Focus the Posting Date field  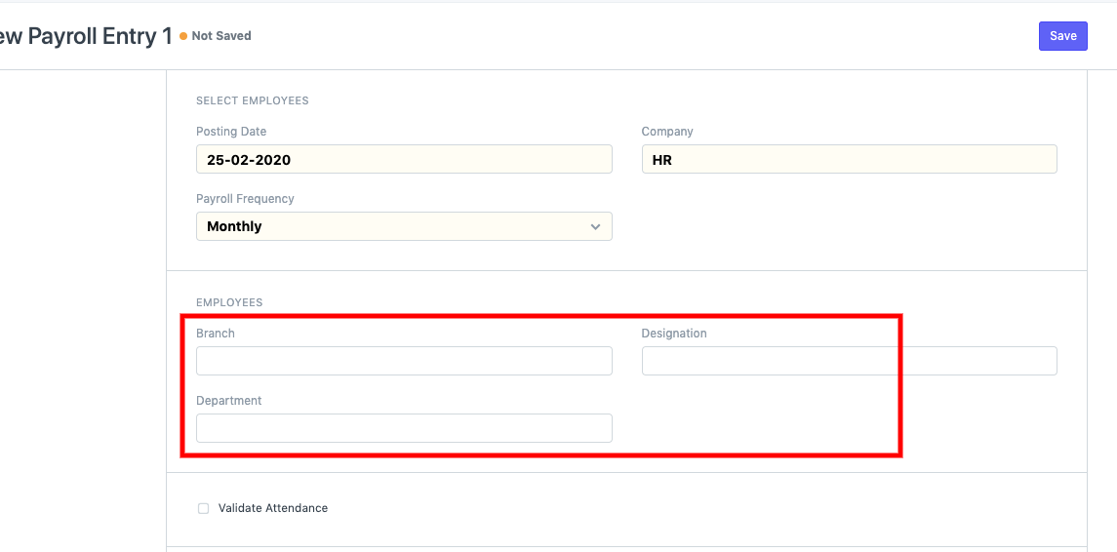403,160
